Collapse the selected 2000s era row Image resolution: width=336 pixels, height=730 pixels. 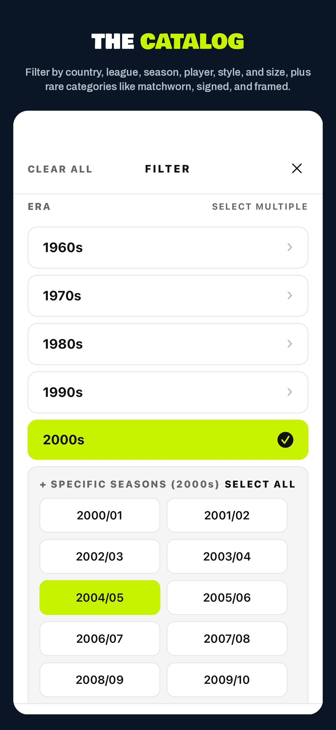168,440
